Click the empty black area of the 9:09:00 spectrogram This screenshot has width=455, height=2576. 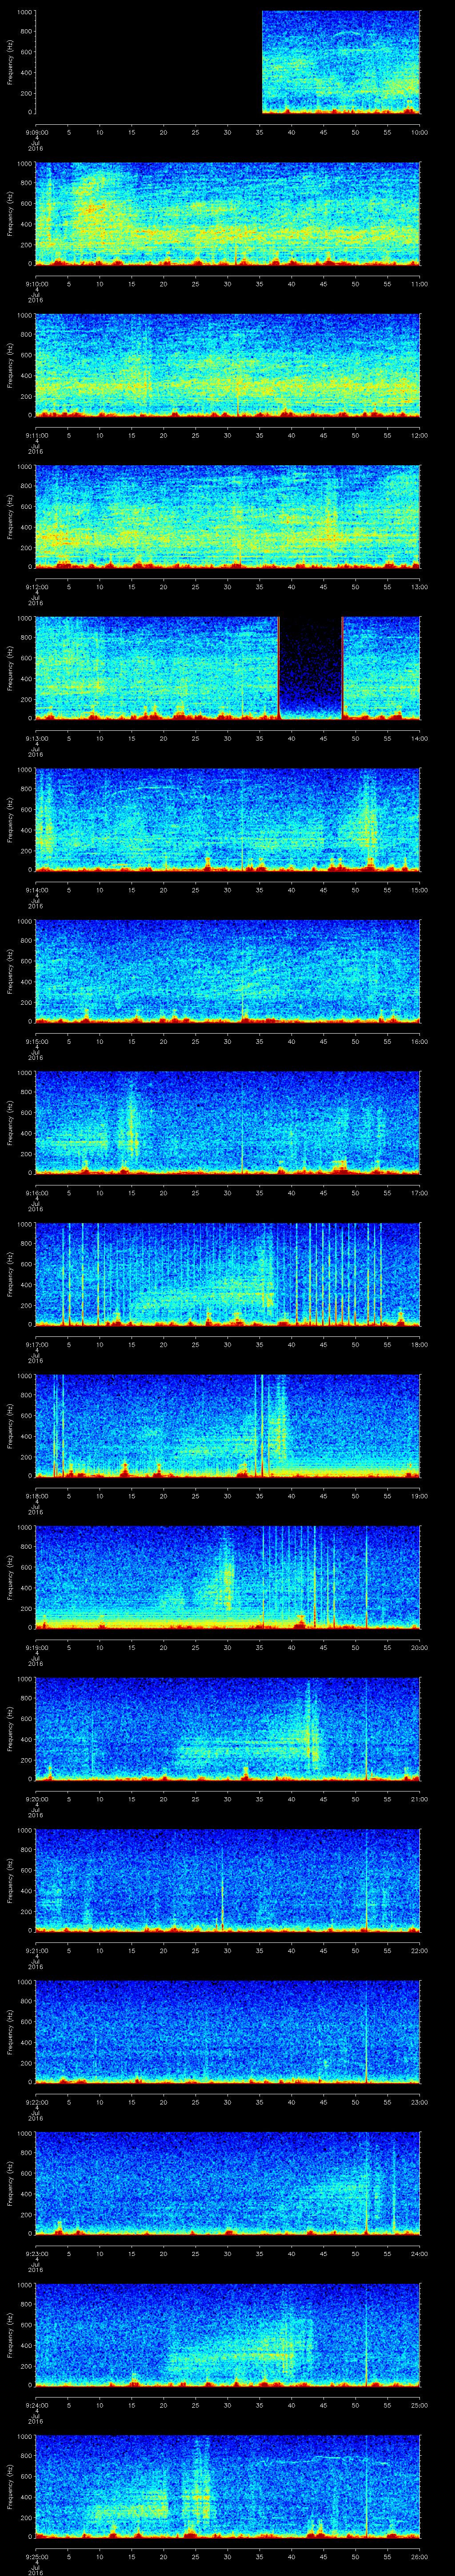[148, 62]
